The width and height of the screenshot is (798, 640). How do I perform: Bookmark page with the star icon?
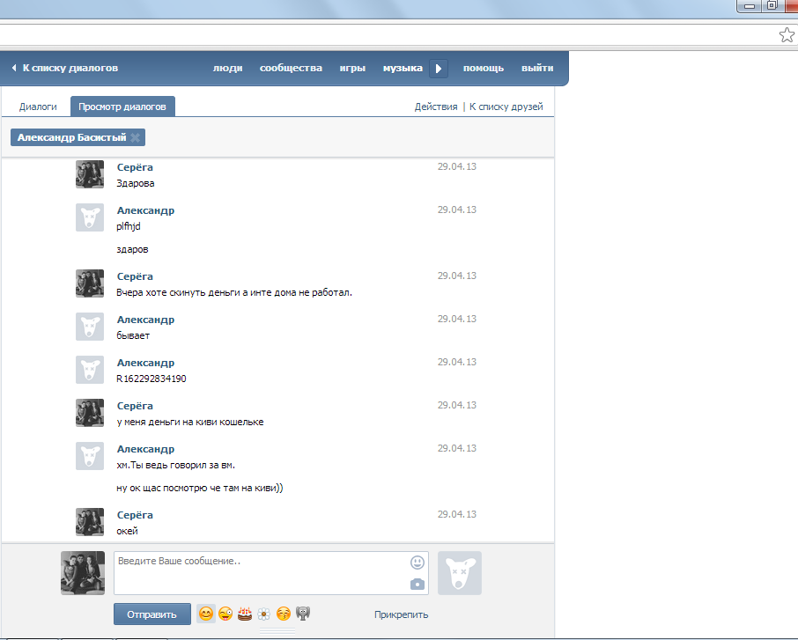pos(787,35)
